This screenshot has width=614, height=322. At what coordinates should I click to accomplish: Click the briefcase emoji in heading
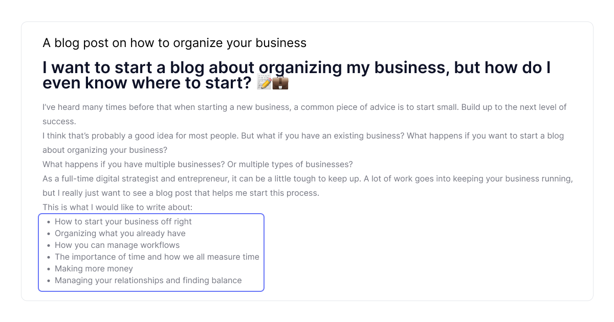click(280, 82)
